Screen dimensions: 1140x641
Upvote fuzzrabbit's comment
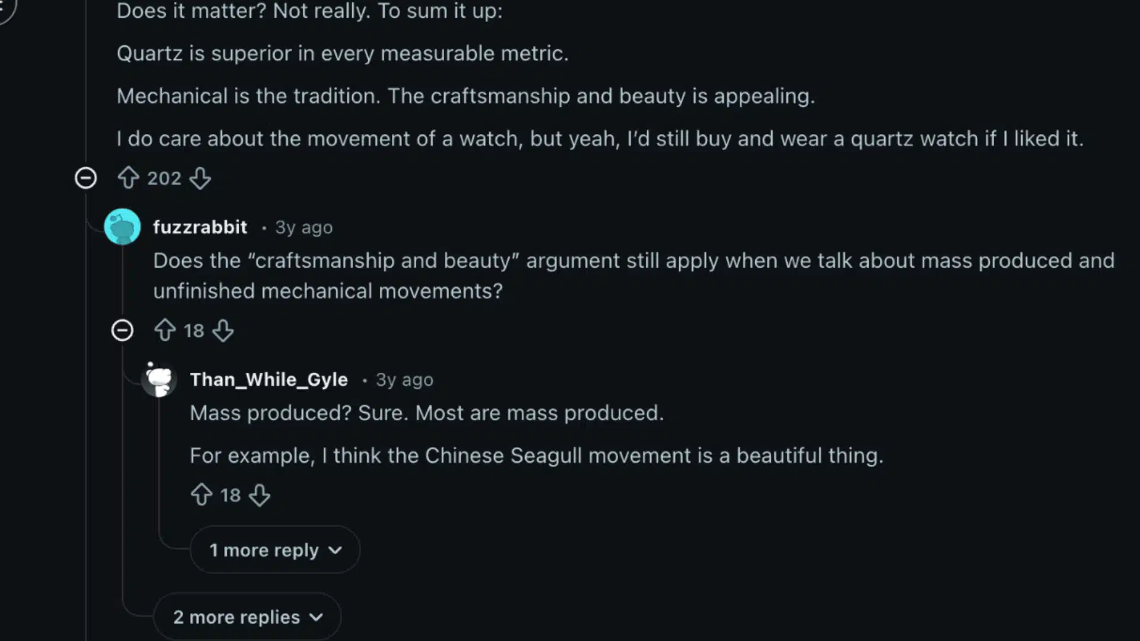[165, 331]
